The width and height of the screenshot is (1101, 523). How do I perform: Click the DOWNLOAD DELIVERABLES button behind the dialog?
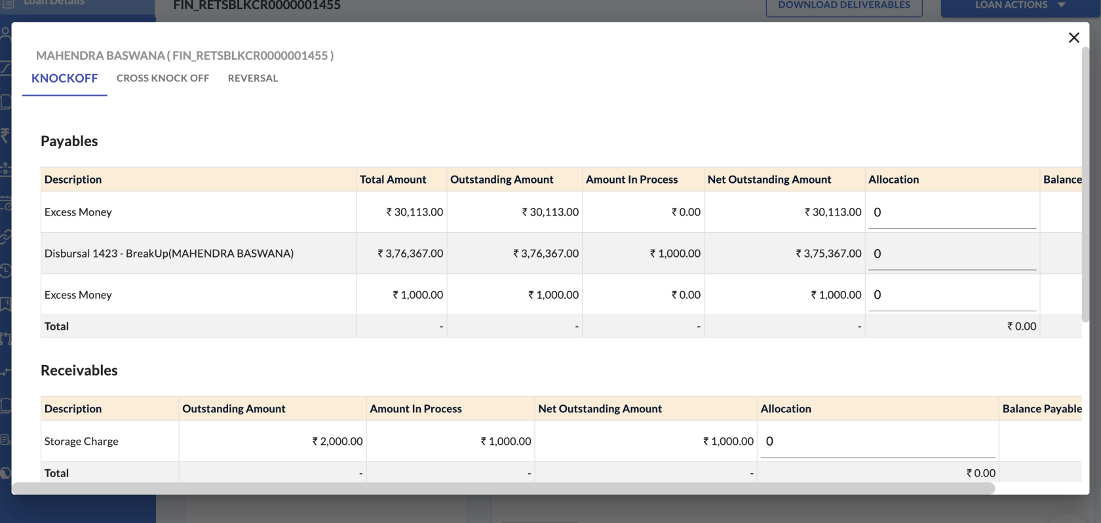click(844, 7)
